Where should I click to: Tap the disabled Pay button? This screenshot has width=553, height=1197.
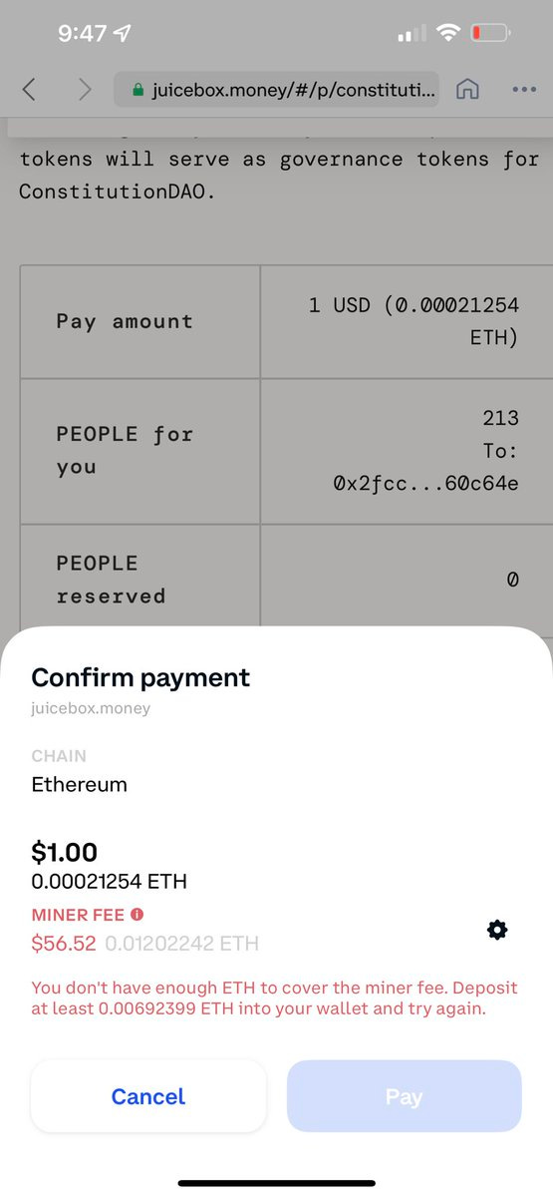click(x=405, y=1096)
